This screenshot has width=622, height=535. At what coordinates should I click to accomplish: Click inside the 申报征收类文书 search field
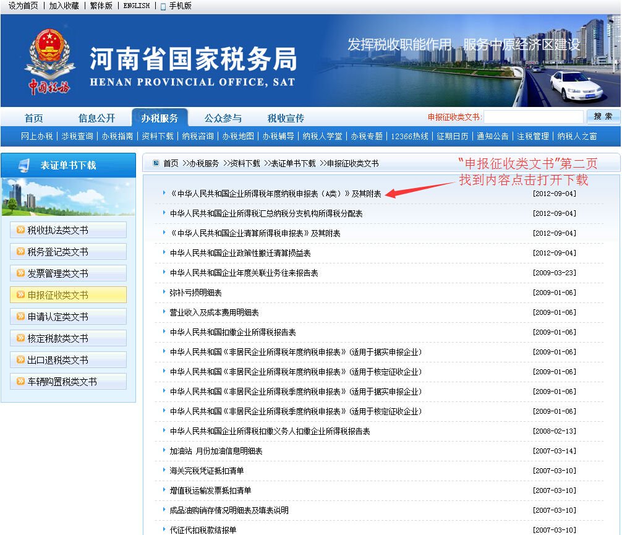tap(535, 116)
